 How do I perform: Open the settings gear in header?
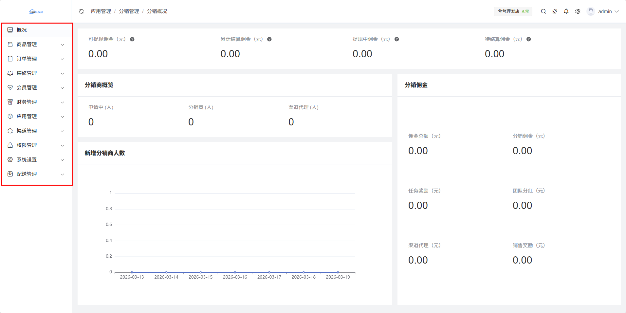(578, 11)
